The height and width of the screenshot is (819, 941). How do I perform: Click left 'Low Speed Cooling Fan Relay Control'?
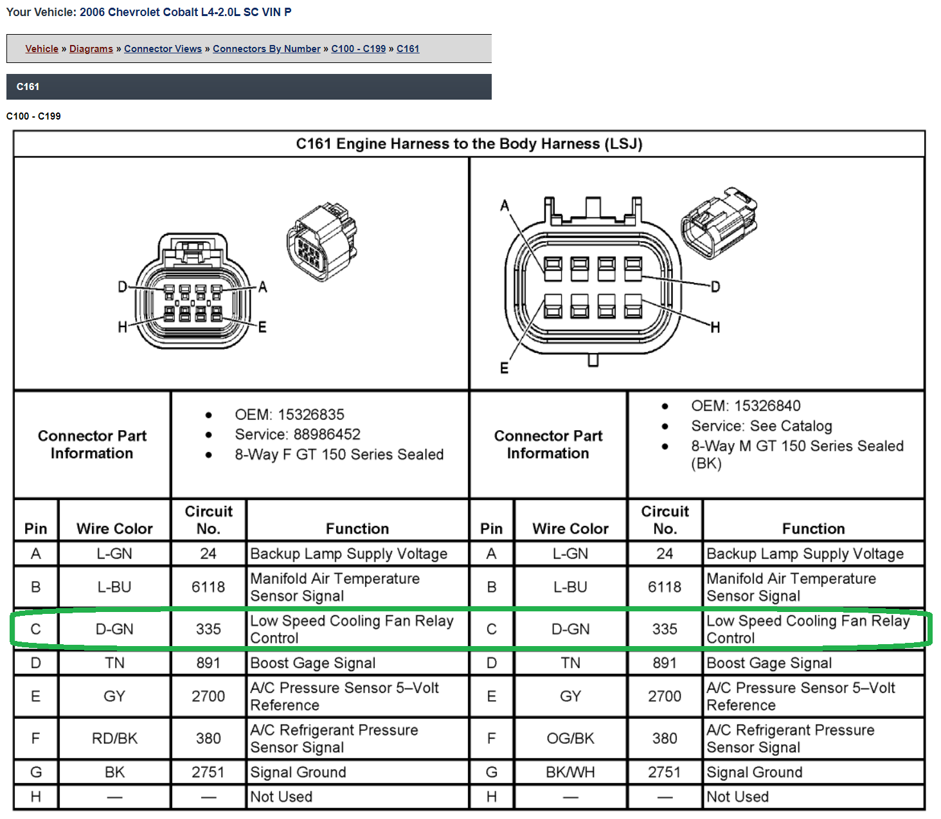click(x=352, y=629)
